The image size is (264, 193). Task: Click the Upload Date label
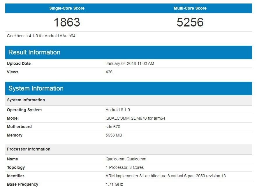(19, 63)
